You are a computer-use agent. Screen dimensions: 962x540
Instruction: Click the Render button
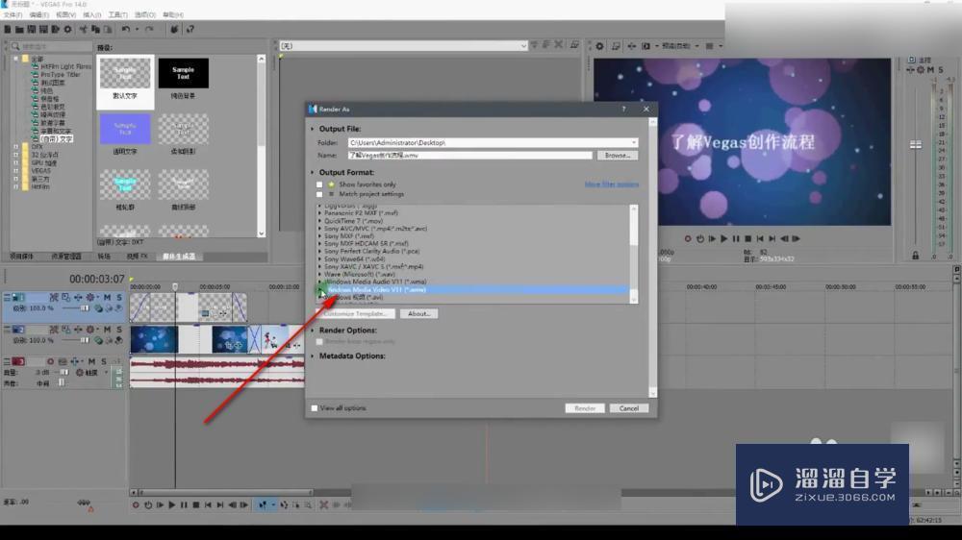(585, 408)
